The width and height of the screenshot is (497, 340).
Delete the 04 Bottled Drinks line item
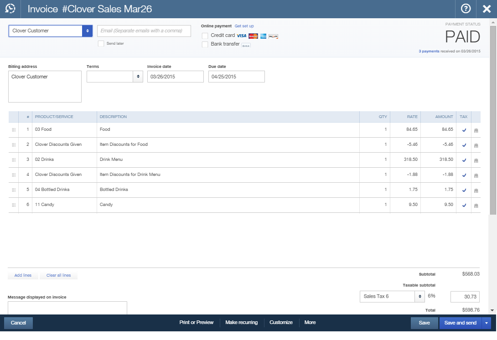coord(476,191)
